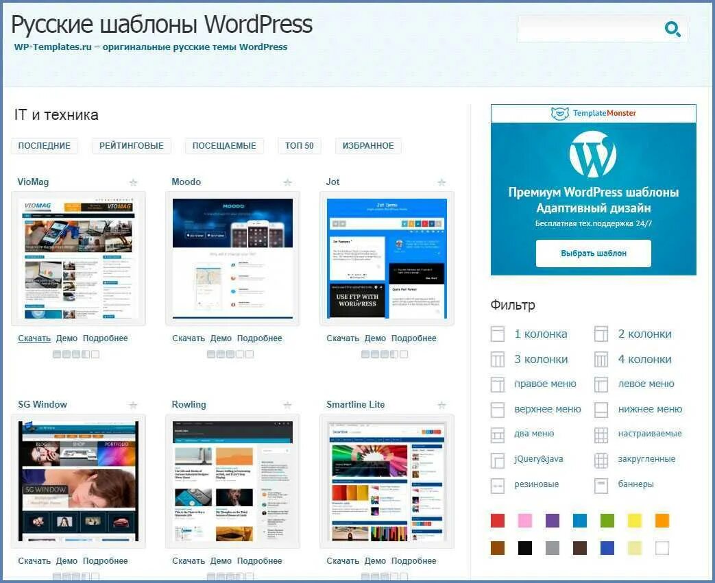The width and height of the screenshot is (715, 583).
Task: Open Демо for Rowling
Action: coord(221,560)
